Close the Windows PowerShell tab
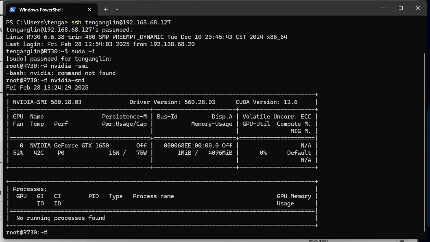The height and width of the screenshot is (242, 430). (x=90, y=10)
